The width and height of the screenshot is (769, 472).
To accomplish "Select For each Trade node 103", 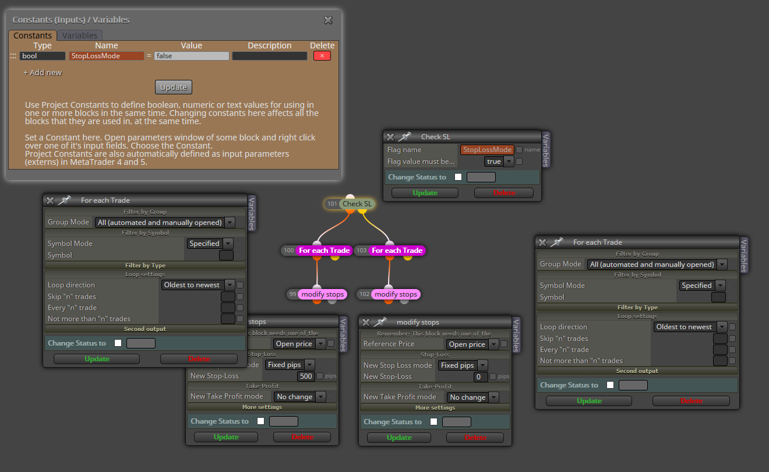I will [x=390, y=251].
